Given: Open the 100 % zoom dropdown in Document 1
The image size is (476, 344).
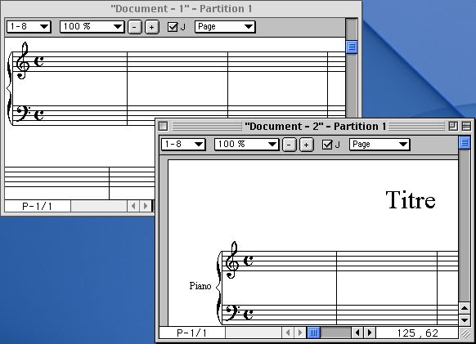Looking at the screenshot, I should click(x=92, y=27).
